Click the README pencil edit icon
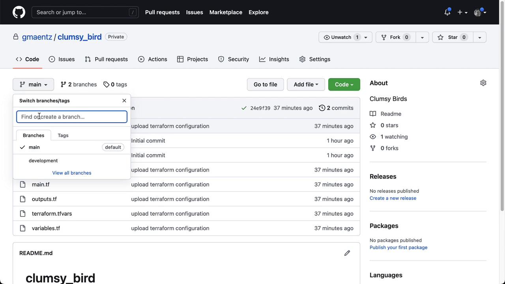The height and width of the screenshot is (284, 505). 347,253
